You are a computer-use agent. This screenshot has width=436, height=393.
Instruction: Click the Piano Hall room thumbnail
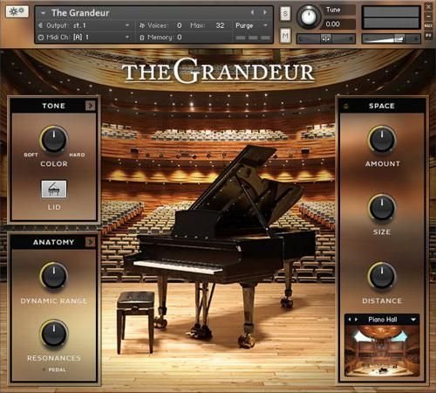[x=382, y=350]
